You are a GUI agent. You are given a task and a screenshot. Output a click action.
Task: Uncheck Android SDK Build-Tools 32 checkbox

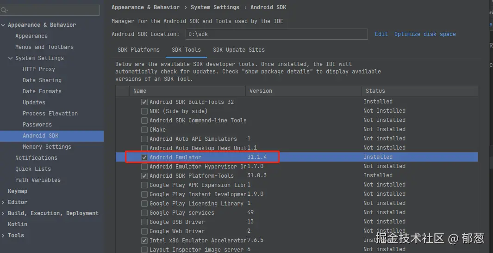[x=144, y=102]
